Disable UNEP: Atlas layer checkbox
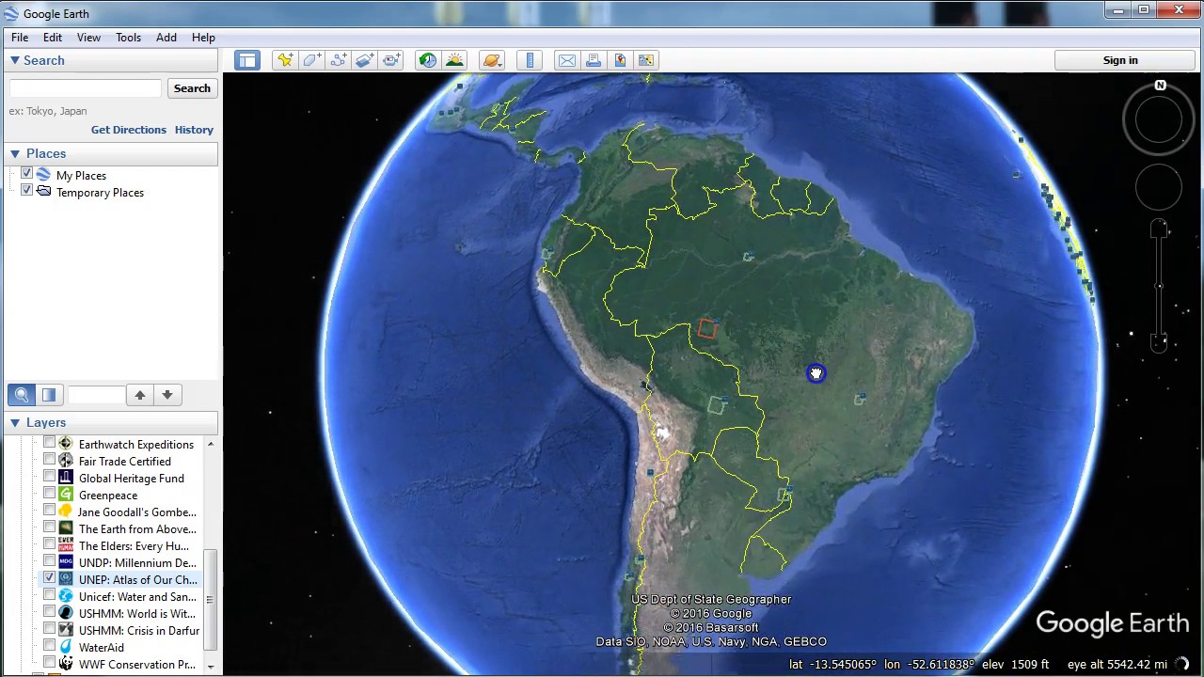The image size is (1204, 677). [49, 579]
